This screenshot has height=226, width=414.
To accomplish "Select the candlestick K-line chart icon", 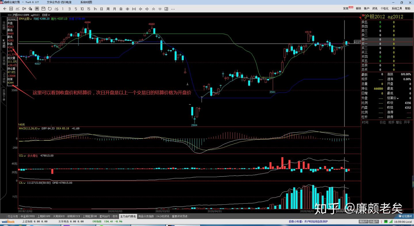I will [24, 9].
